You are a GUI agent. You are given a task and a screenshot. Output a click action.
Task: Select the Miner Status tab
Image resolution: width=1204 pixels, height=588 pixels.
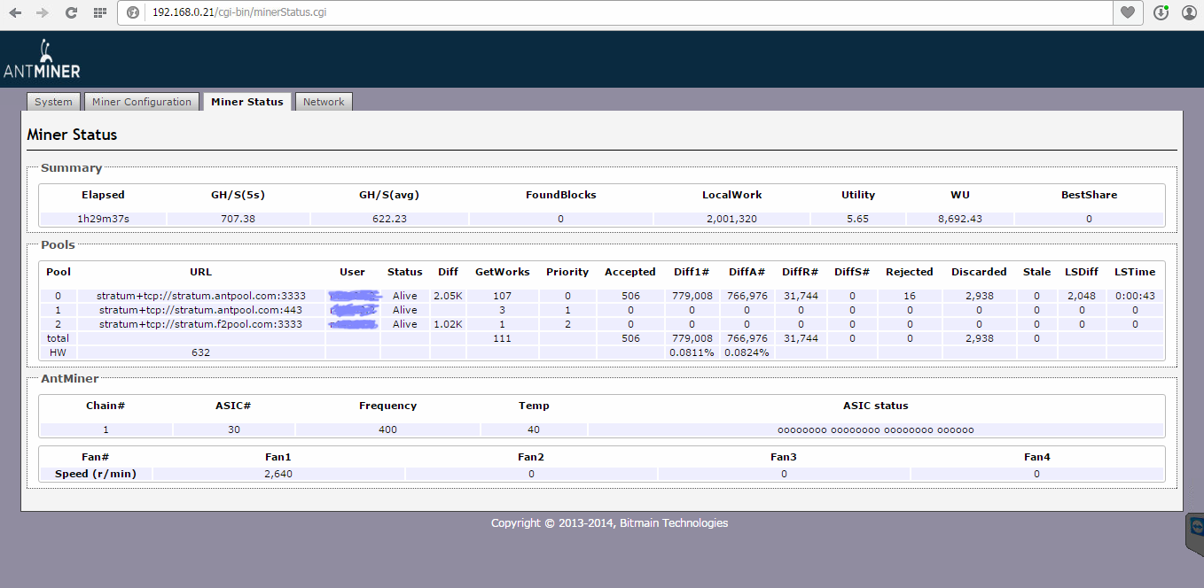(x=247, y=102)
